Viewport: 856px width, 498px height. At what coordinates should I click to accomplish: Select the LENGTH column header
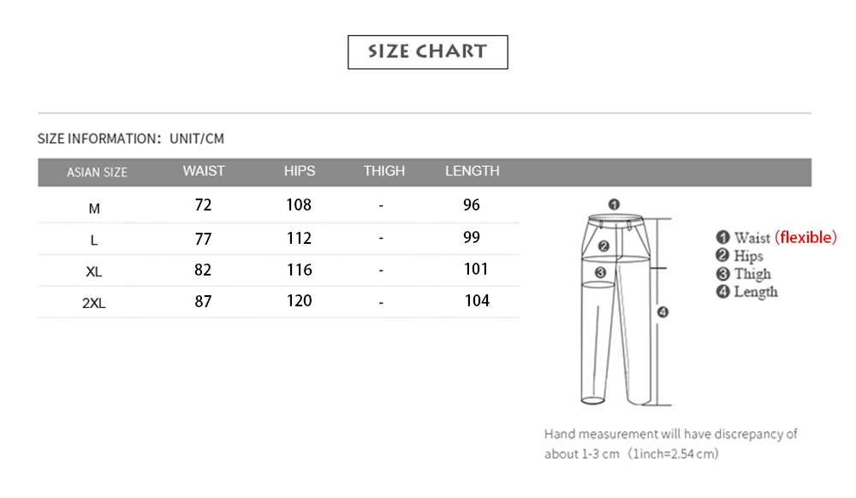(473, 171)
